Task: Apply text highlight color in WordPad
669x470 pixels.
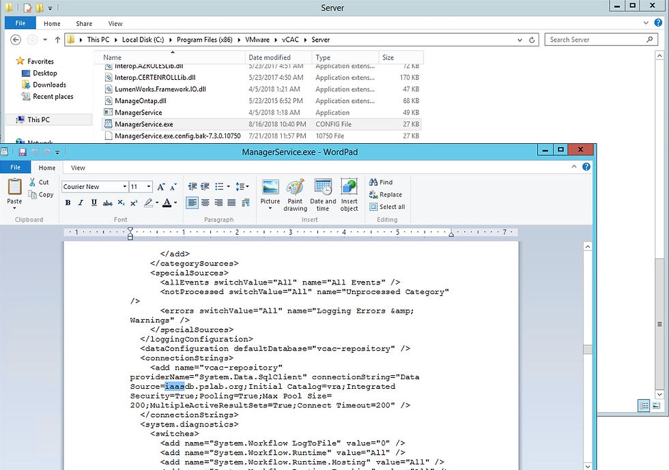Action: coord(148,203)
